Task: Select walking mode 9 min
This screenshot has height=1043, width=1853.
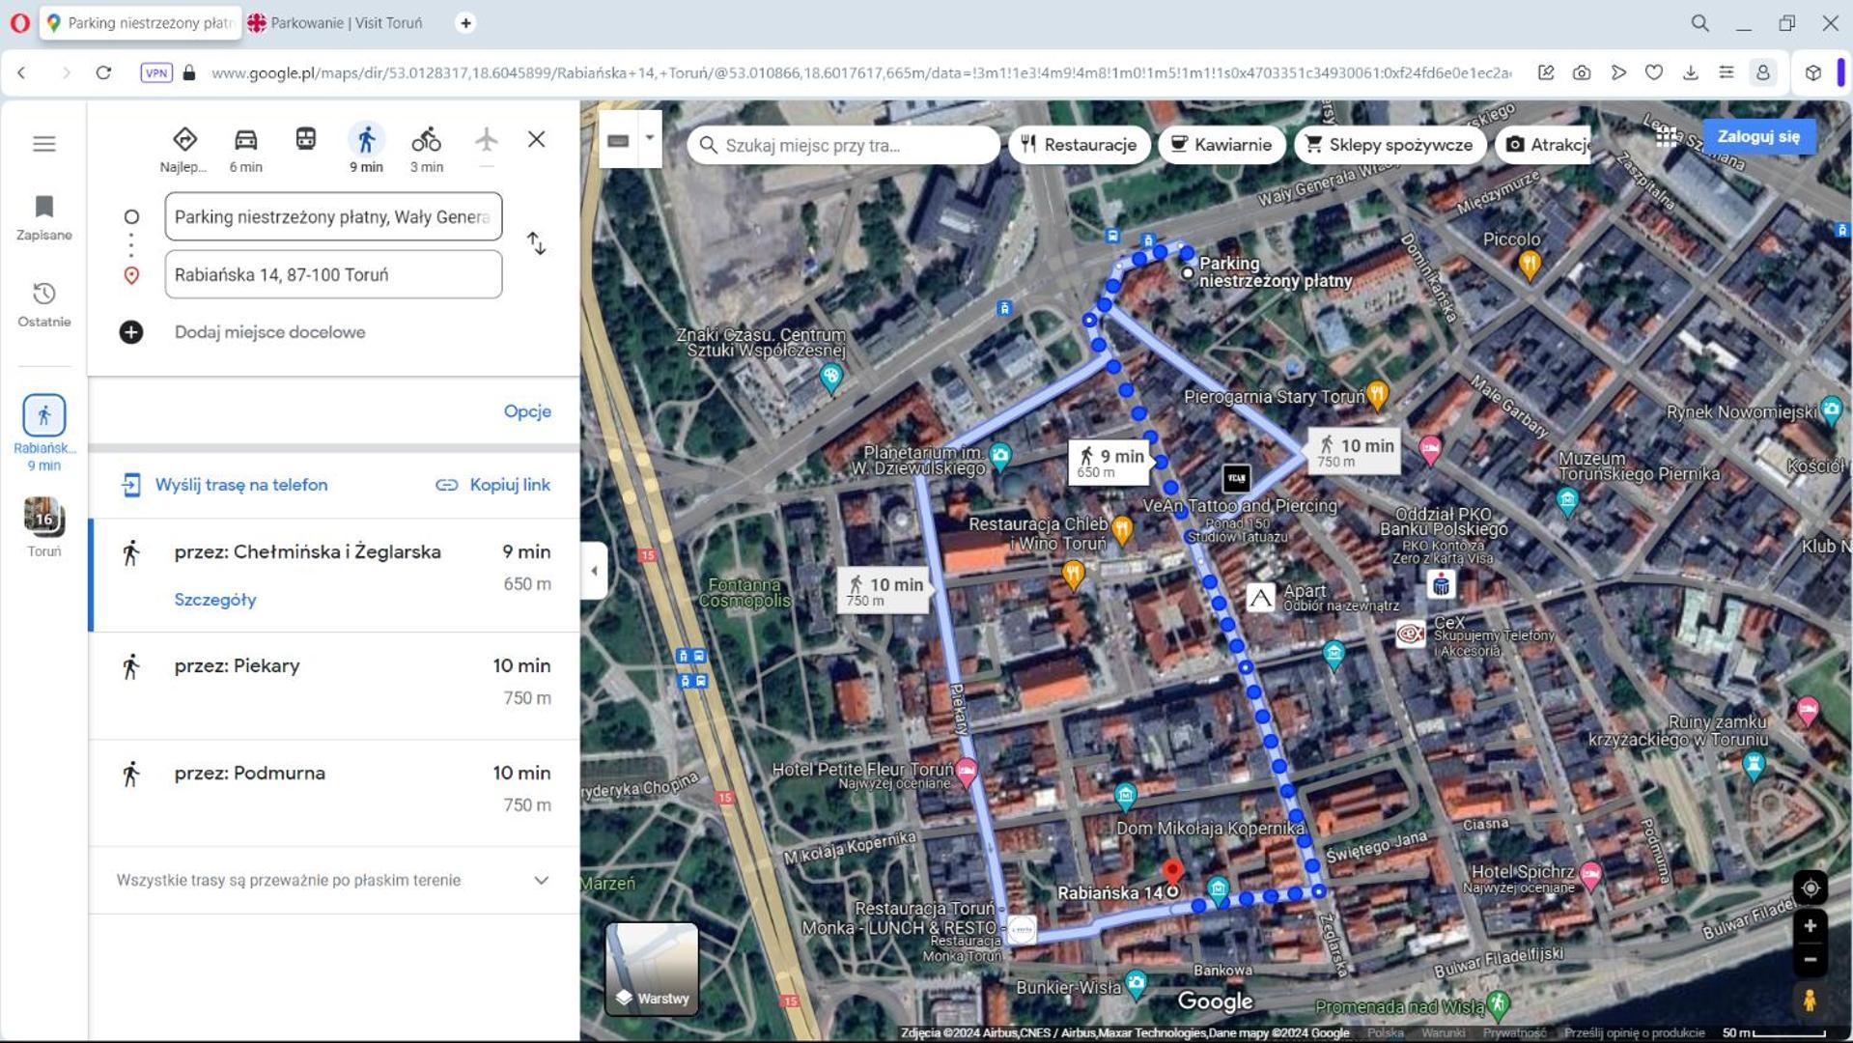Action: point(366,149)
